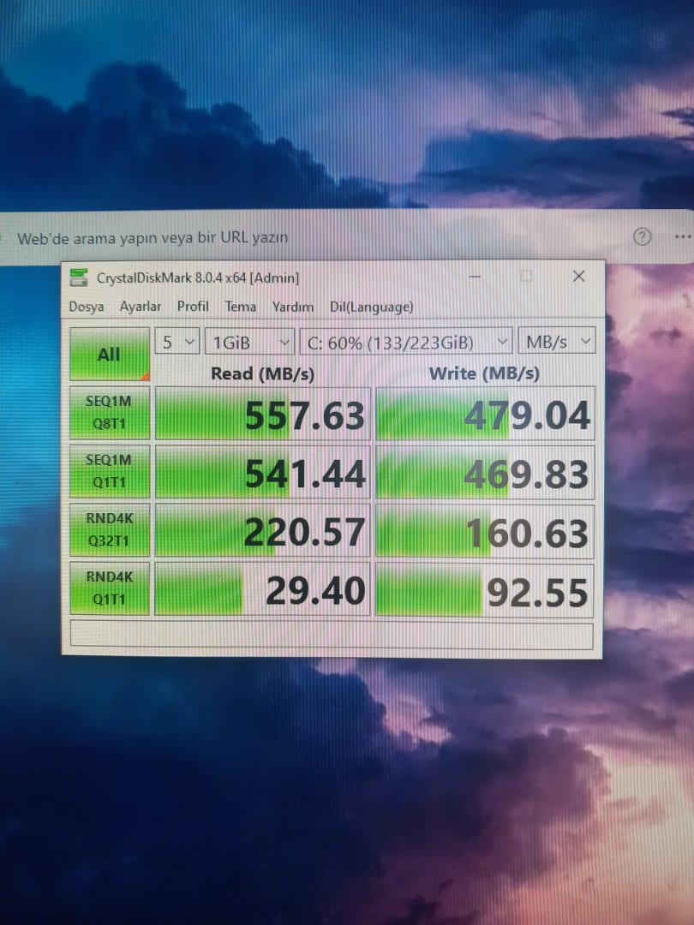Open the browser help question-mark icon

click(x=642, y=237)
